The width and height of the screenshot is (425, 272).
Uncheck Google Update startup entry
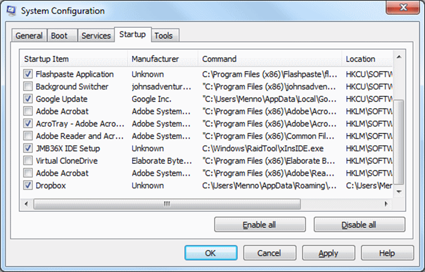27,99
